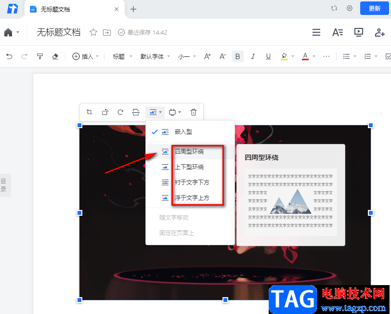Undo the last action
Screen dimensions: 391x314
click(9, 57)
